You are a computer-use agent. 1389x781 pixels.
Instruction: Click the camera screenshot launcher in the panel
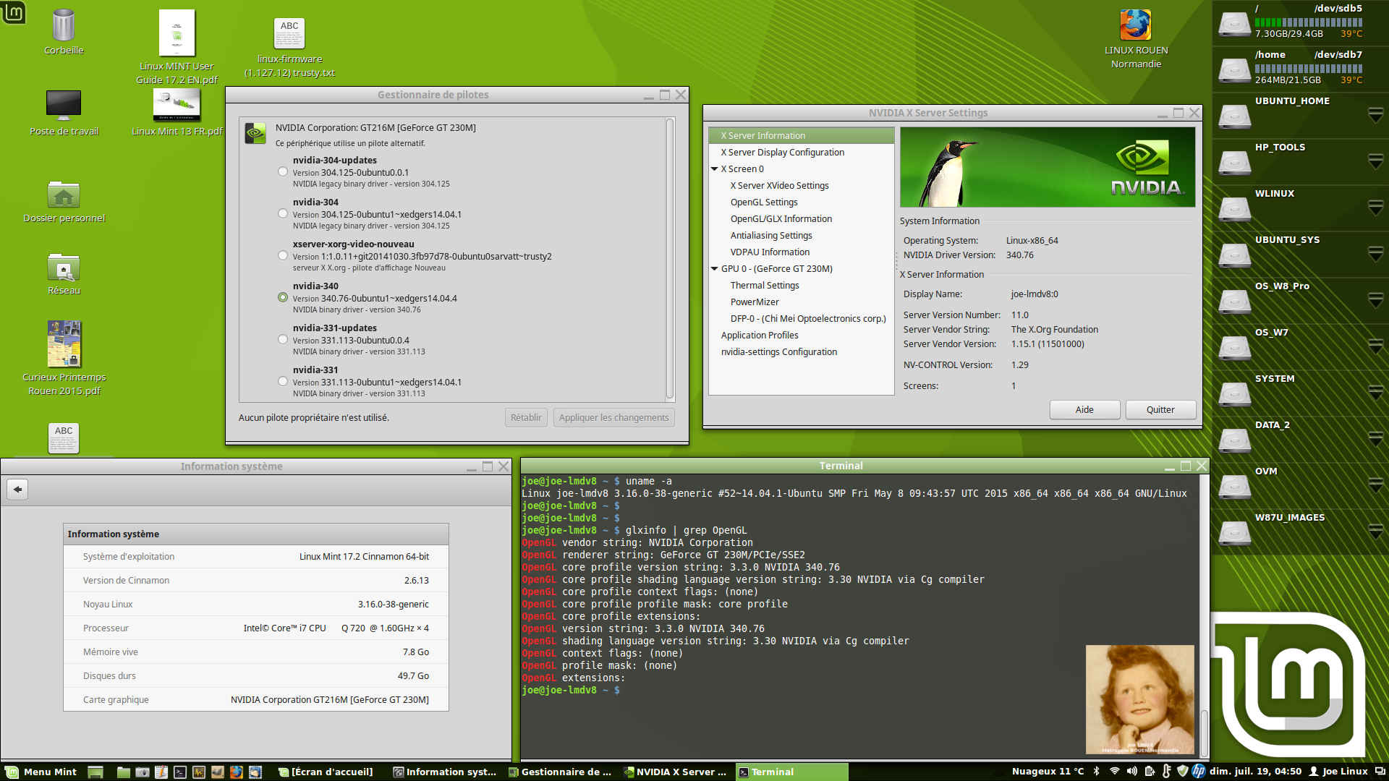pyautogui.click(x=143, y=772)
